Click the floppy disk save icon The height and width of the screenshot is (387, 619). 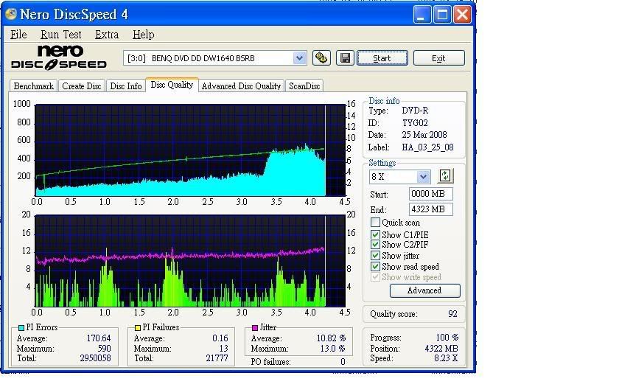[345, 58]
